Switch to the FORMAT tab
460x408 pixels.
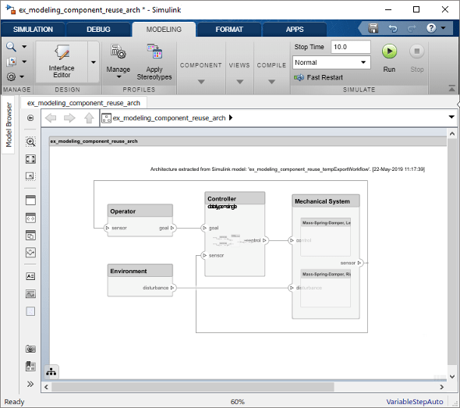[x=229, y=30]
